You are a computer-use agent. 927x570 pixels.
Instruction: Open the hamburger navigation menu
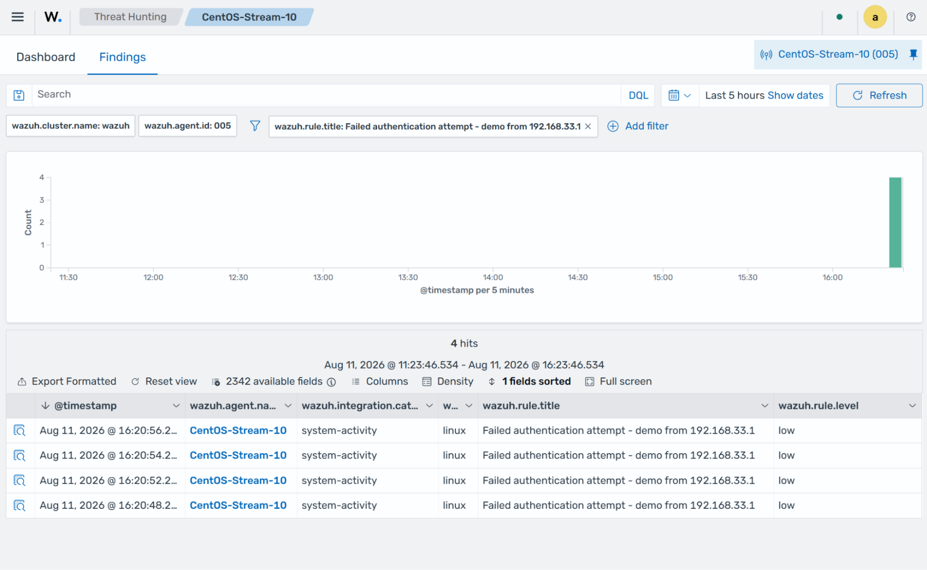pyautogui.click(x=18, y=17)
